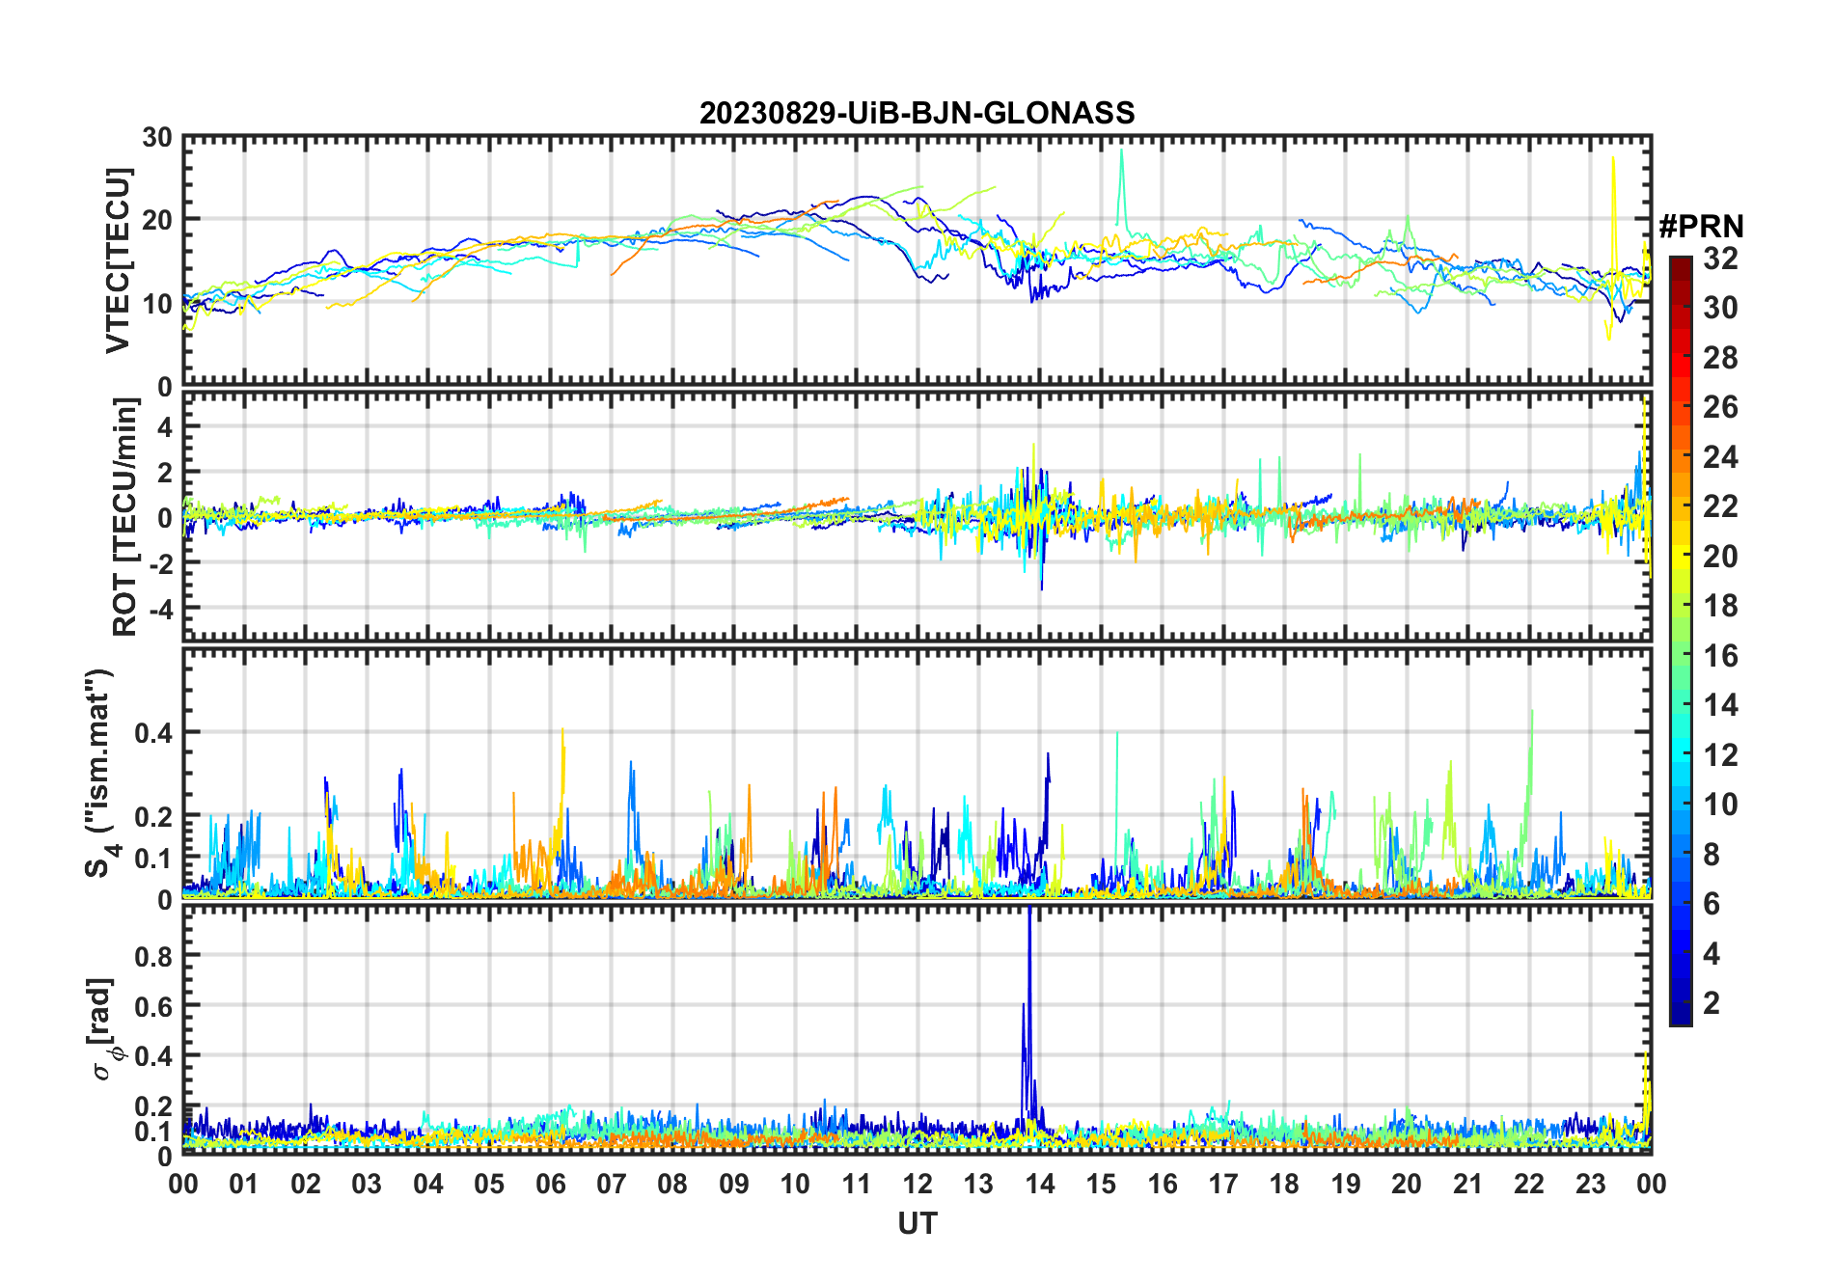The width and height of the screenshot is (1835, 1283).
Task: Select the "UT" x-axis label
Action: coord(917,1224)
